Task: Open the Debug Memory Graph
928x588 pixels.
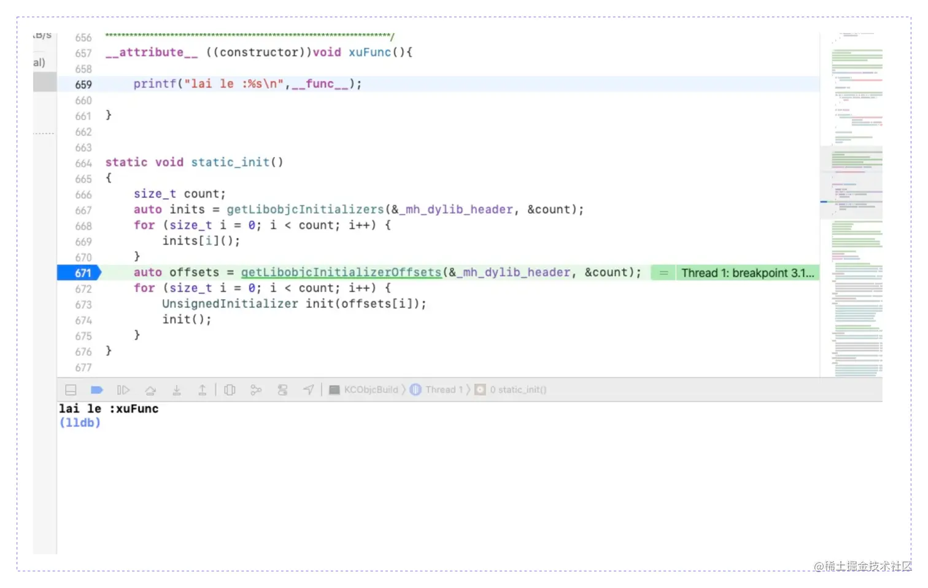Action: click(256, 390)
